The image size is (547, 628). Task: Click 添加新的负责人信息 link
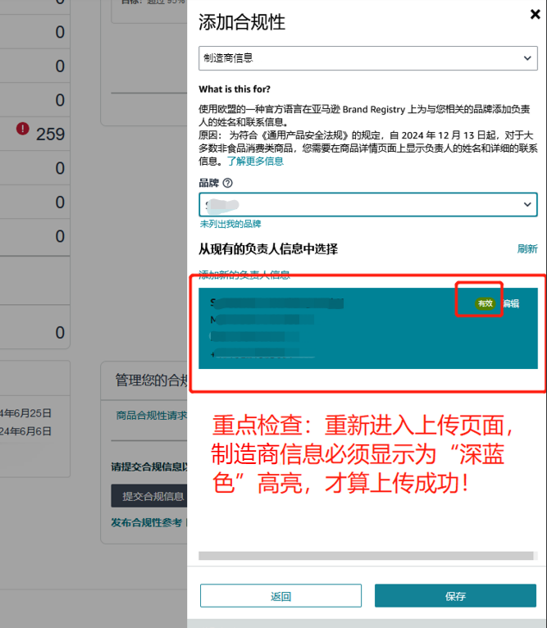click(x=244, y=275)
